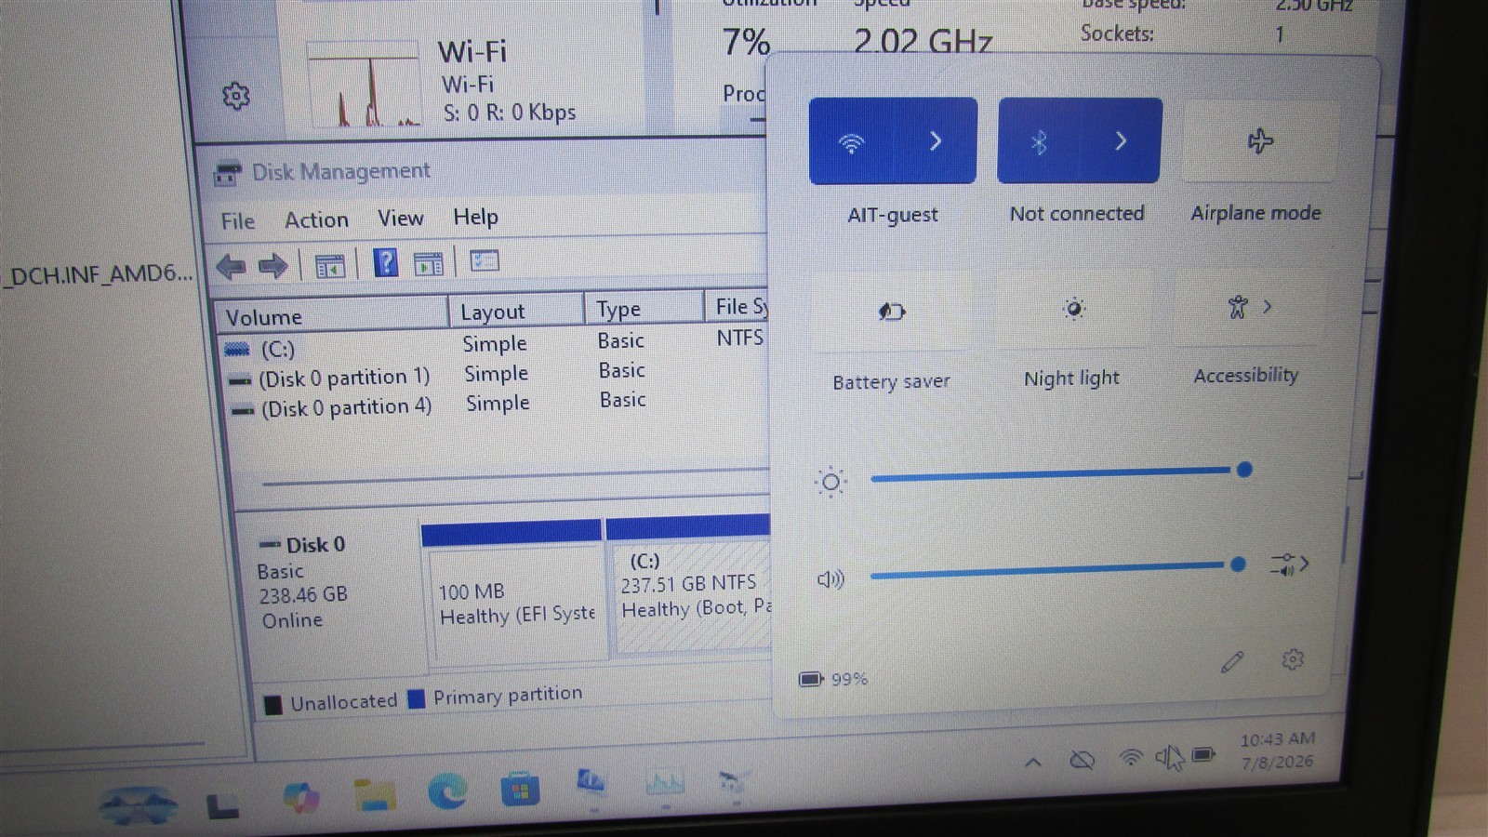
Task: Click the brightness slider handle
Action: coord(1244,470)
